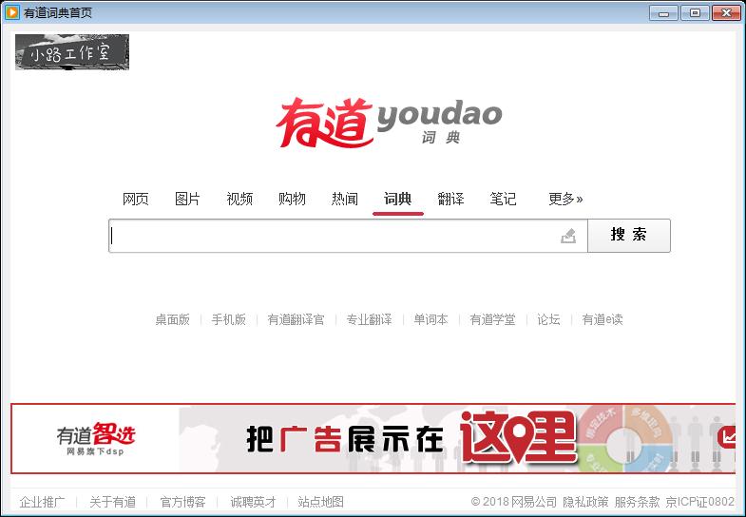Click the 小路工作室 logo image

coord(72,52)
